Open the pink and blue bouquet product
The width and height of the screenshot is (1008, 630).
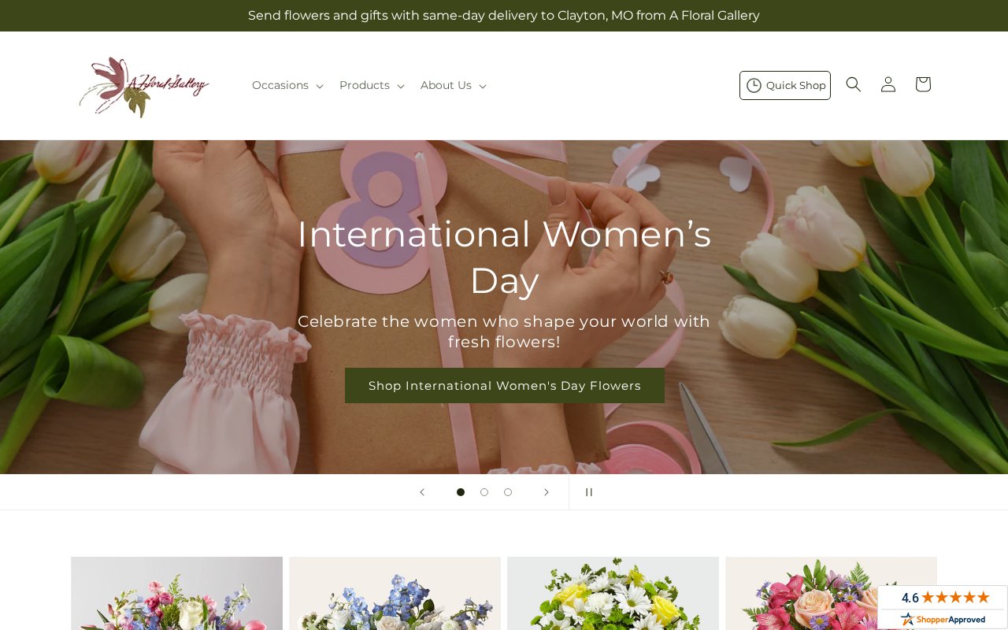(x=176, y=593)
